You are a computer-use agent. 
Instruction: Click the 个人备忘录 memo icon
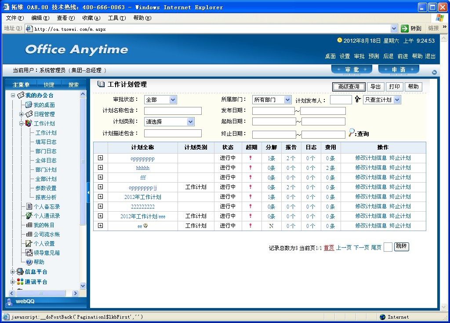pyautogui.click(x=29, y=206)
